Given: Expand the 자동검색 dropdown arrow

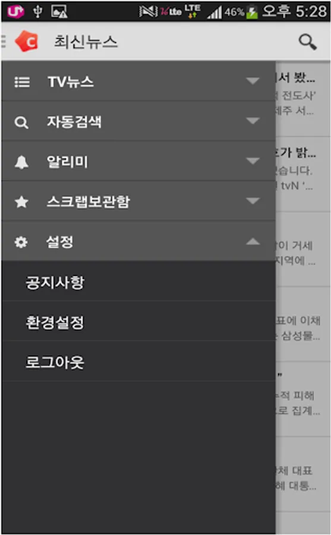Looking at the screenshot, I should pos(253,121).
